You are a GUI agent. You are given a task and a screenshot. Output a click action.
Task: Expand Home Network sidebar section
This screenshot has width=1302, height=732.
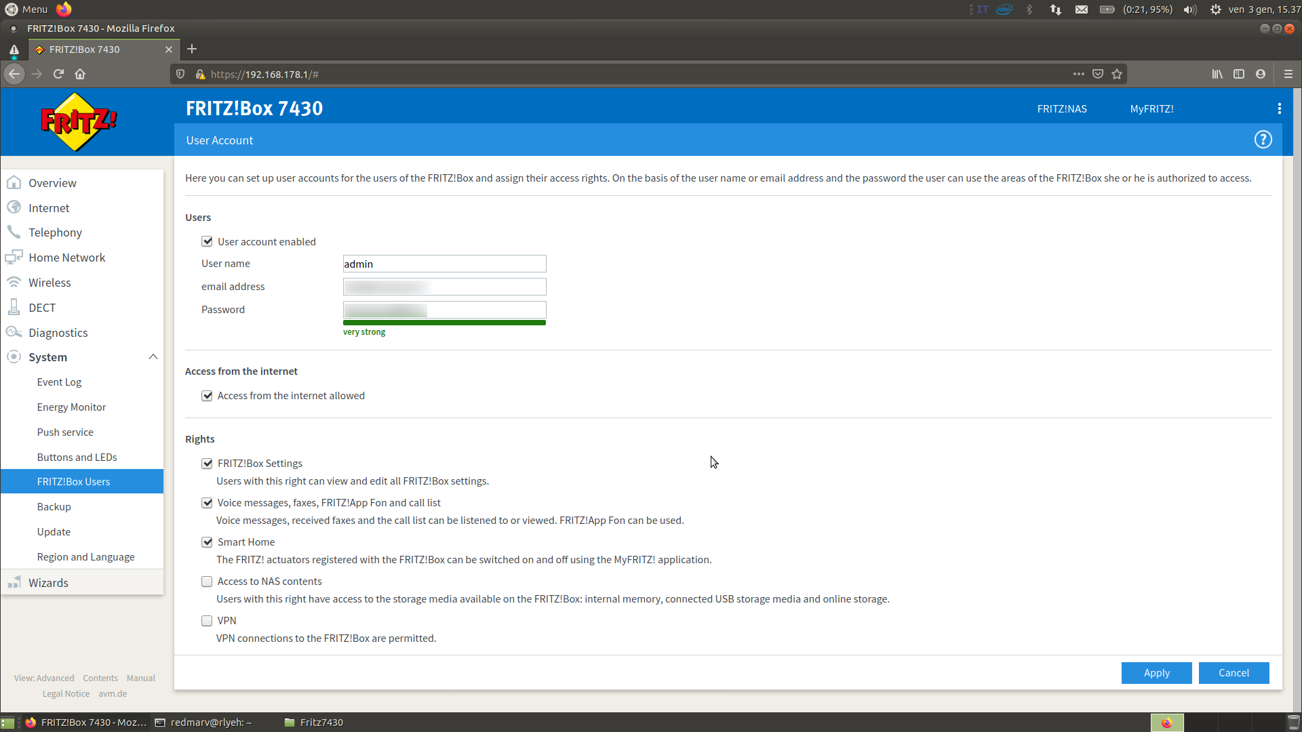[x=82, y=258]
